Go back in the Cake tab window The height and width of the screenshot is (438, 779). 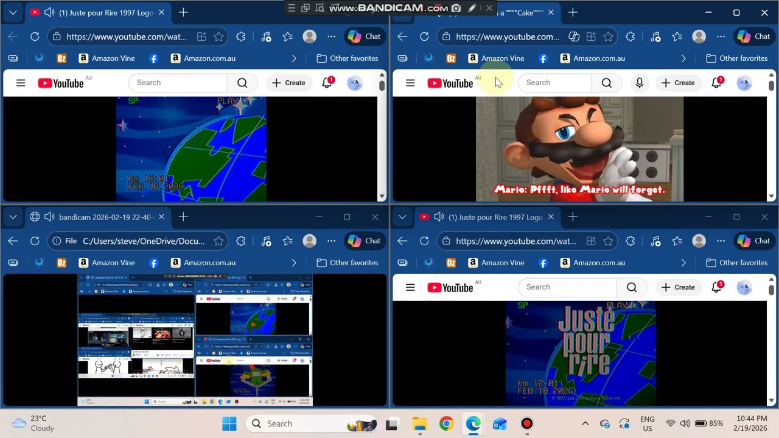[402, 36]
